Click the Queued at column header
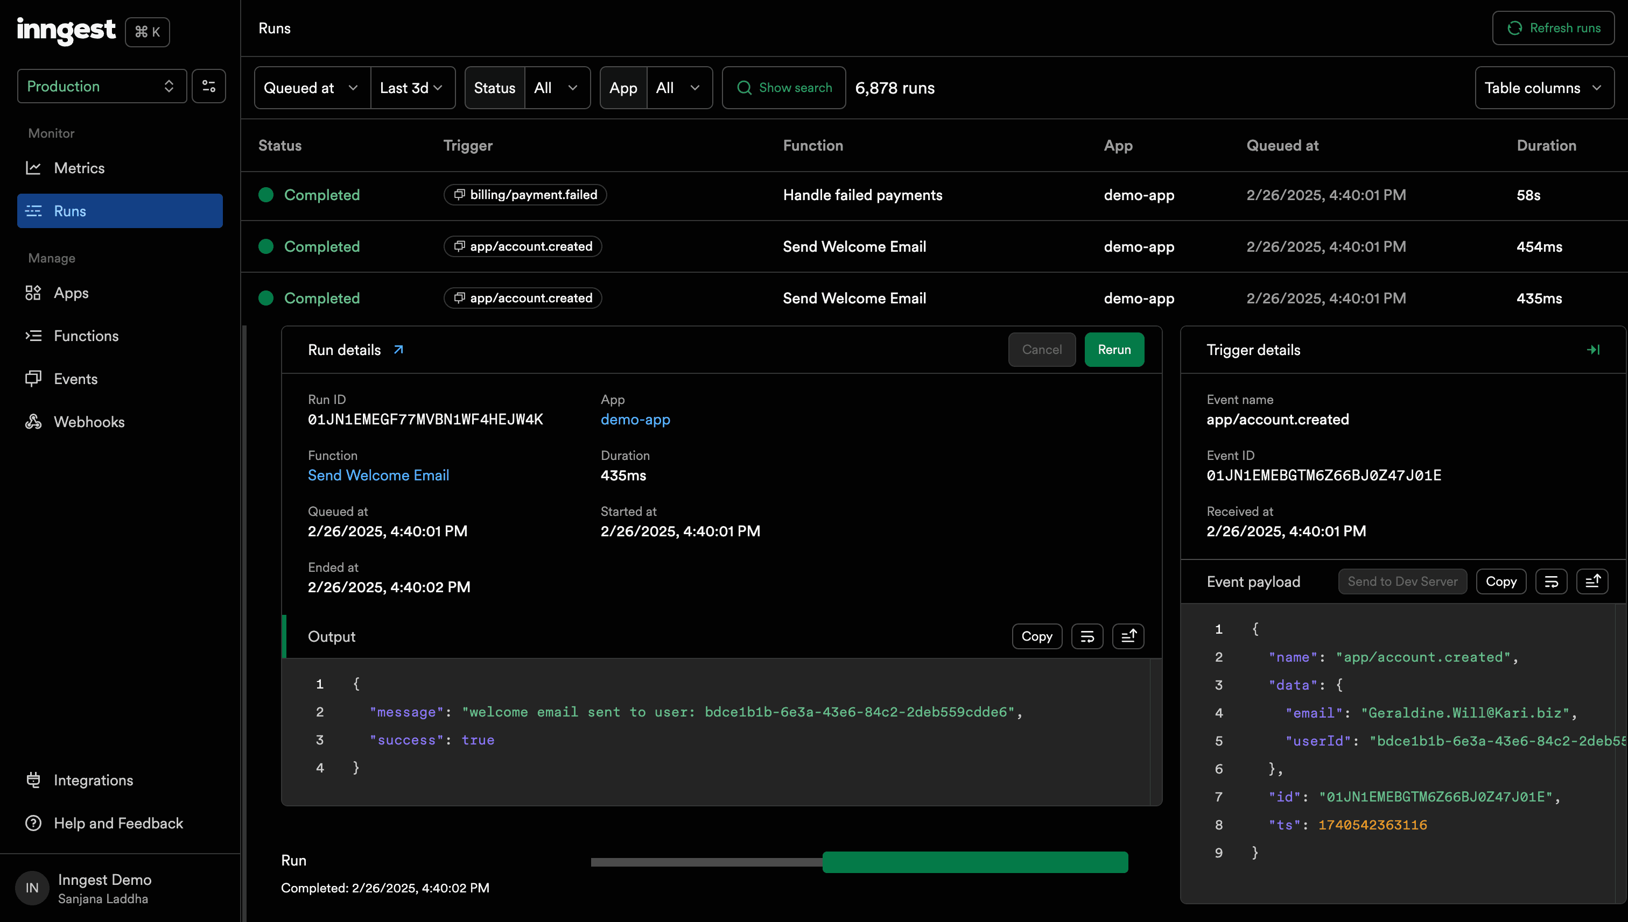The width and height of the screenshot is (1628, 922). [1282, 146]
